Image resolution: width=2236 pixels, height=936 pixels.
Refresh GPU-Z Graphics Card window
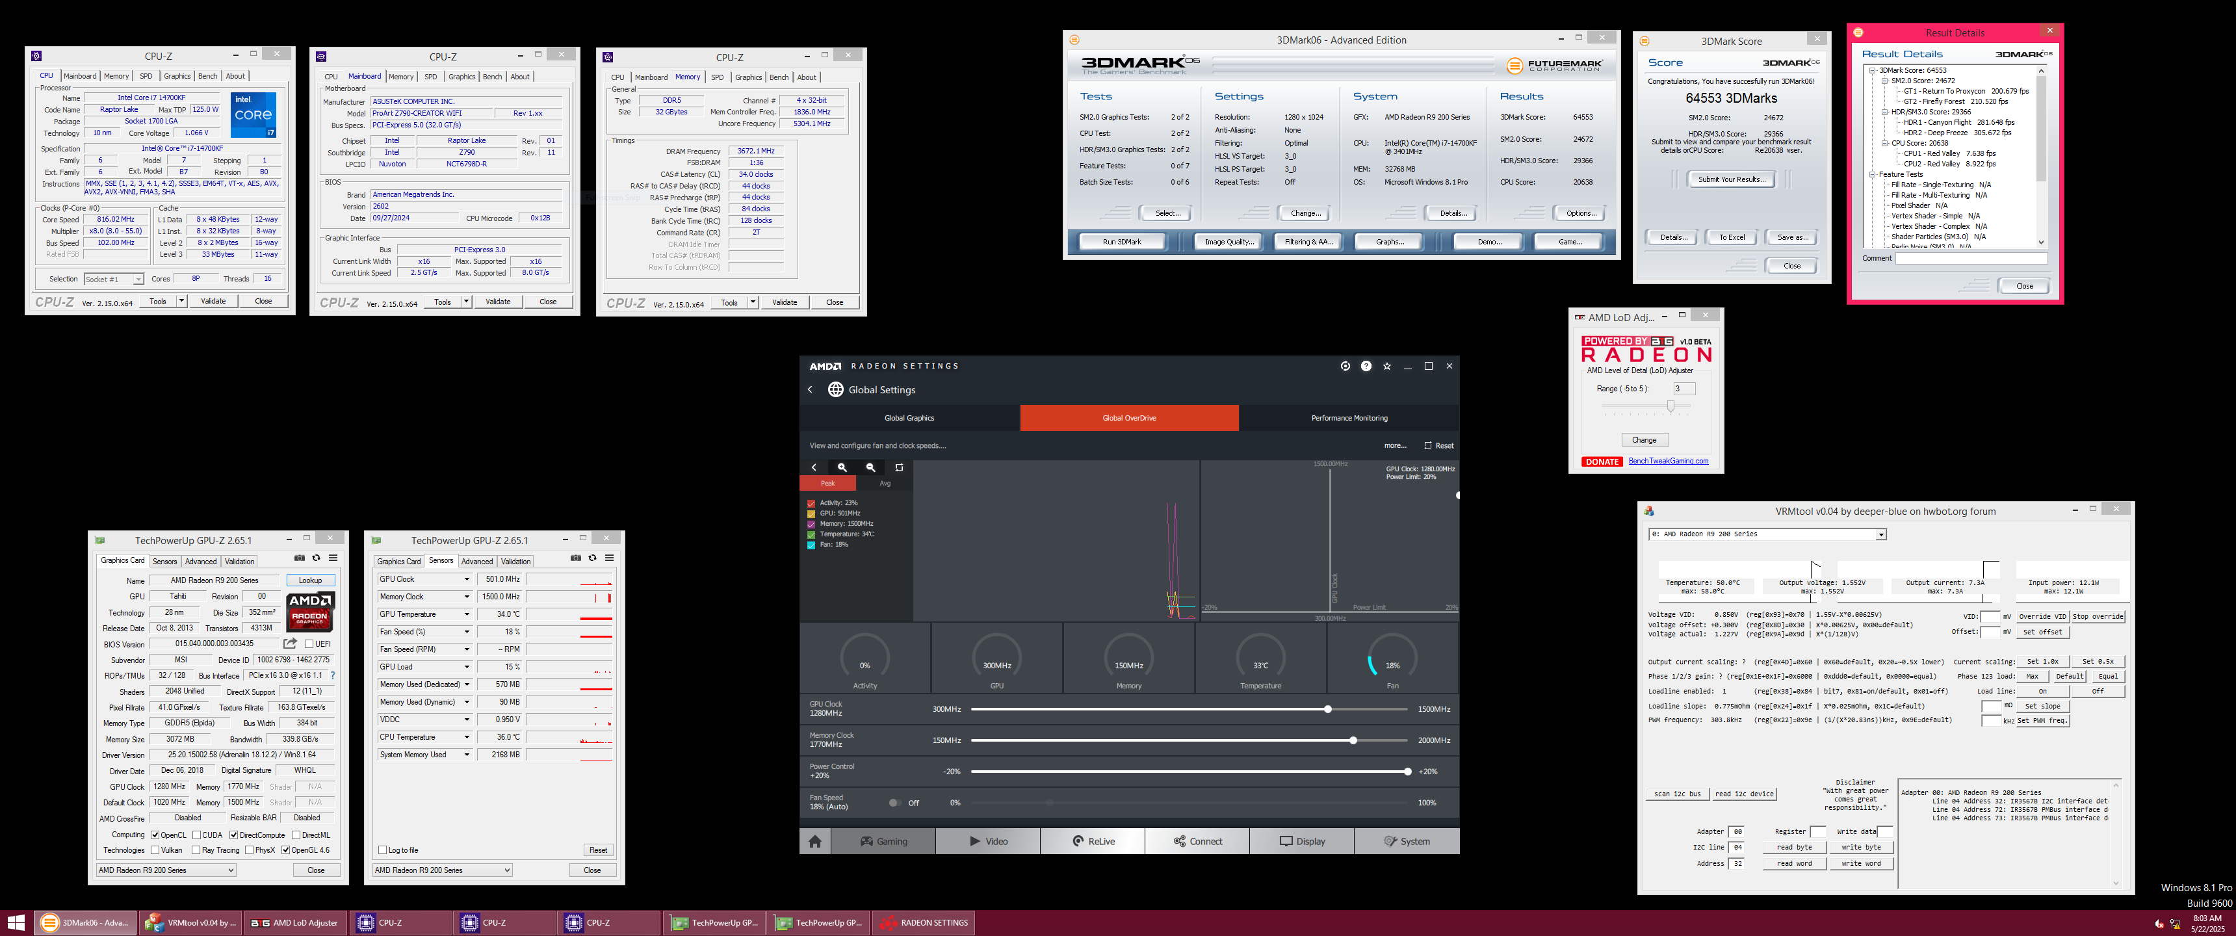pyautogui.click(x=316, y=558)
